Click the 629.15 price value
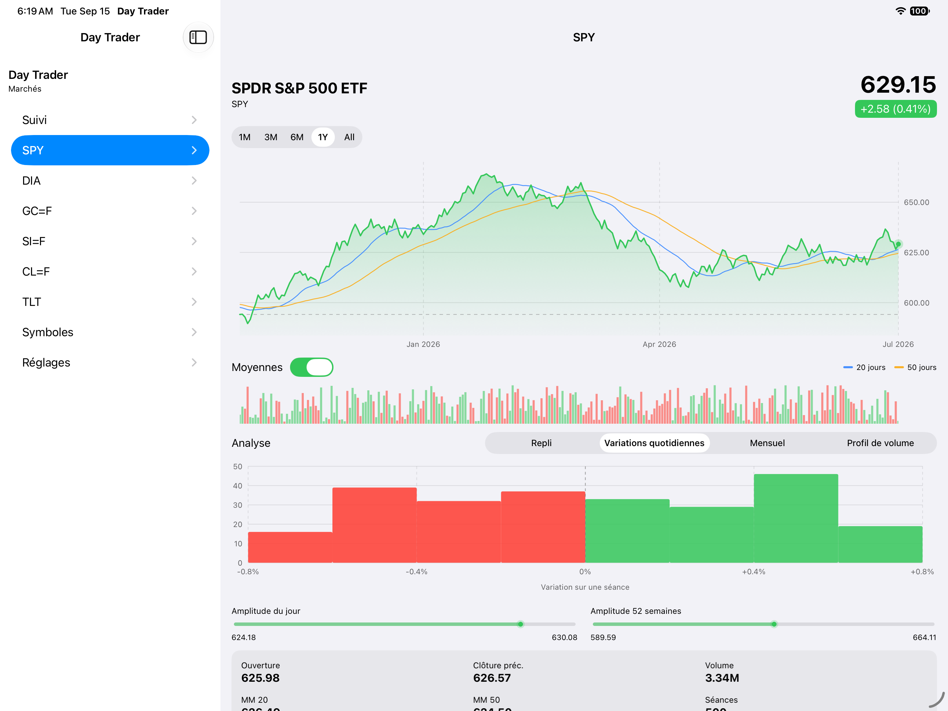Image resolution: width=948 pixels, height=711 pixels. coord(898,84)
